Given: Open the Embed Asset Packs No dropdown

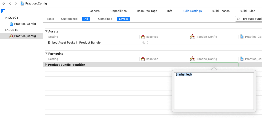Looking at the screenshot, I should point(145,43).
